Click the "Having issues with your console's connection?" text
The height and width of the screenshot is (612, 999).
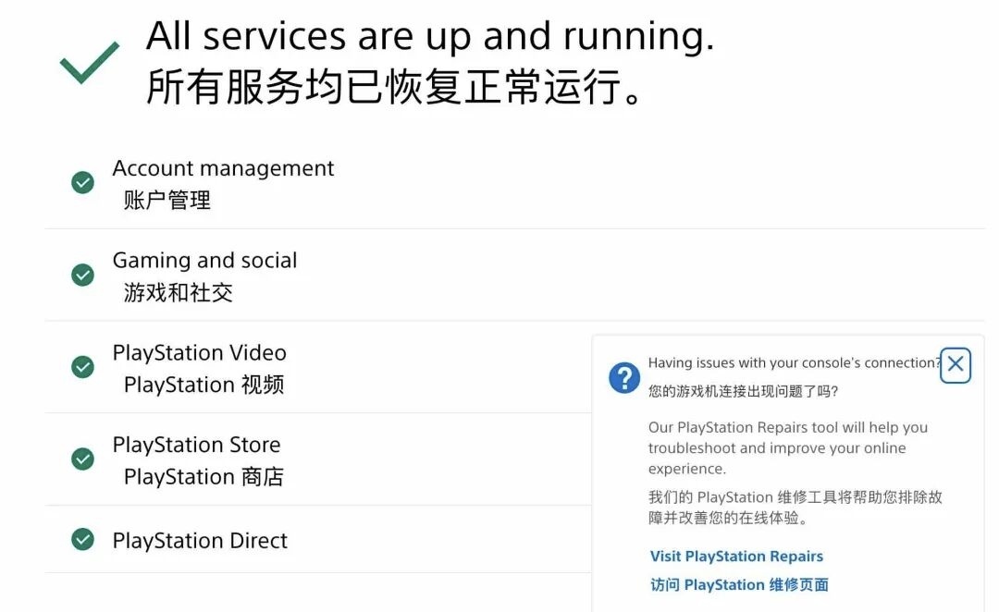794,363
